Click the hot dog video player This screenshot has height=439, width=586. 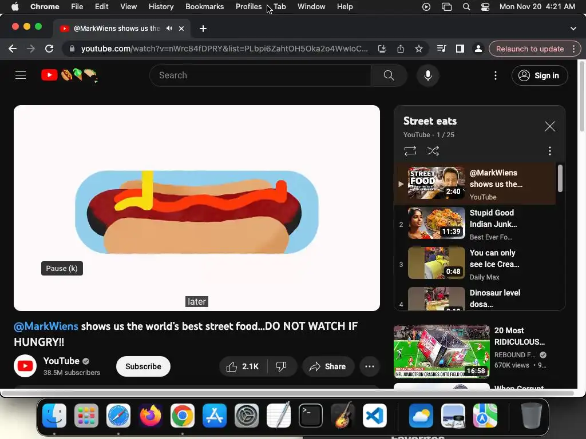197,208
